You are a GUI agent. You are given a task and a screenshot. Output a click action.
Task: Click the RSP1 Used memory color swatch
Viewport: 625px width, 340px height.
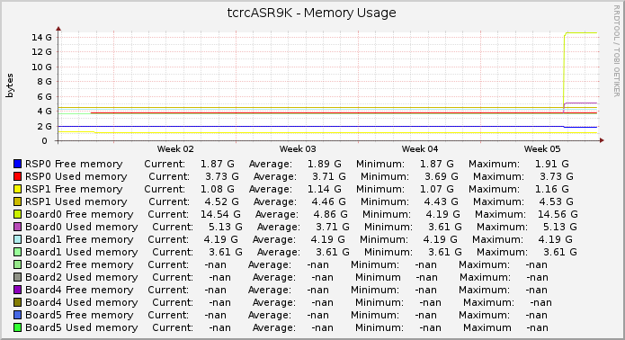[x=17, y=201]
